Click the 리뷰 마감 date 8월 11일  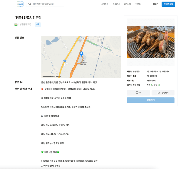coord(152,81)
